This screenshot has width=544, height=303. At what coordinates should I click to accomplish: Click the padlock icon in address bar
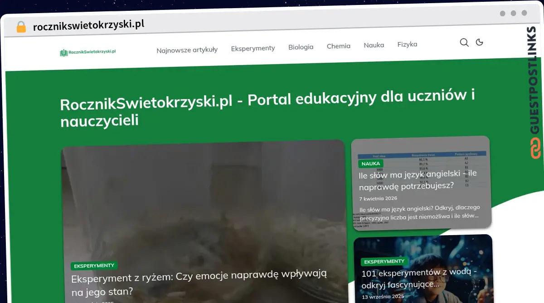pos(21,27)
